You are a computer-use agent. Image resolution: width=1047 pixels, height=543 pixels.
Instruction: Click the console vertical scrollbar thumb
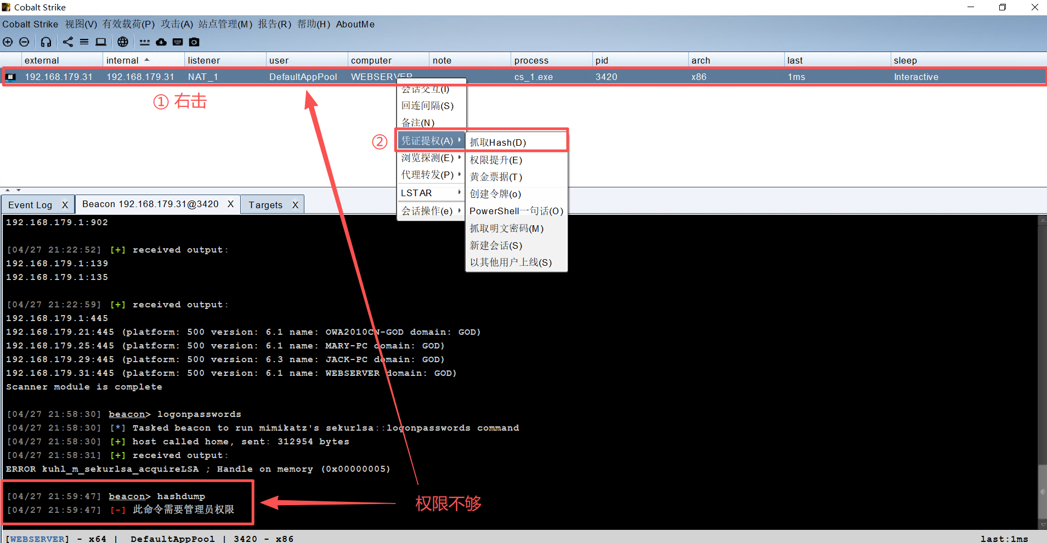1043,492
